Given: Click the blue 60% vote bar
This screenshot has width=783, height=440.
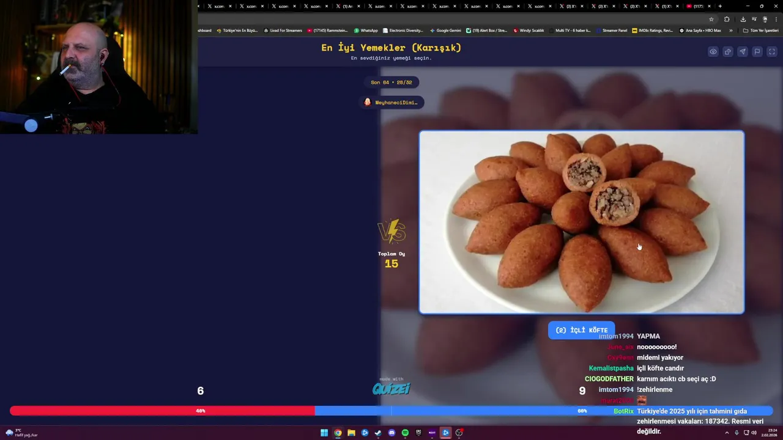Looking at the screenshot, I should click(x=544, y=411).
